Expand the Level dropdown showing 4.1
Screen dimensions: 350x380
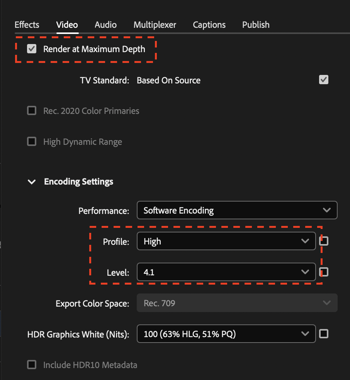point(226,272)
